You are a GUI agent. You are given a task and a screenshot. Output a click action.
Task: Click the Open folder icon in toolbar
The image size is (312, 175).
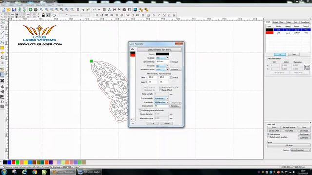tap(9, 10)
